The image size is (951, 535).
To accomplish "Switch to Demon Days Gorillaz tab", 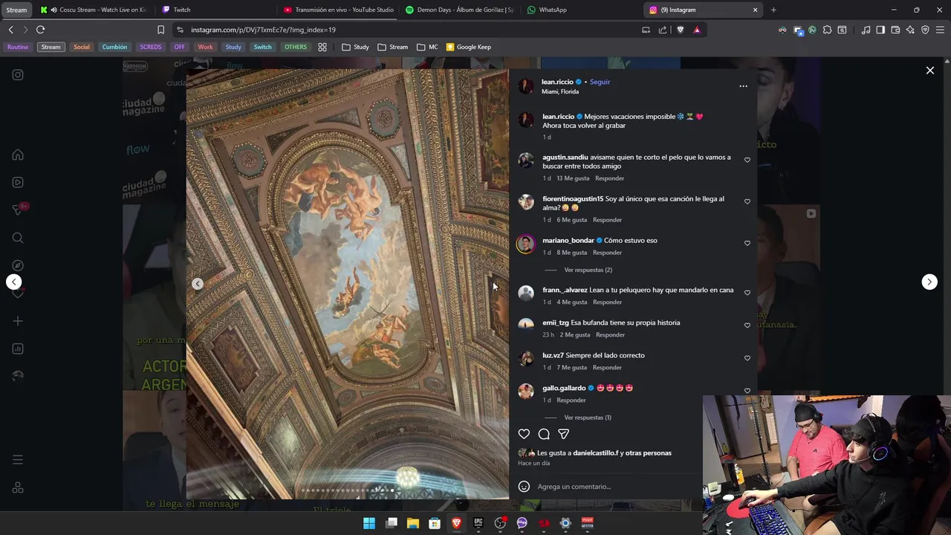I will [x=461, y=10].
